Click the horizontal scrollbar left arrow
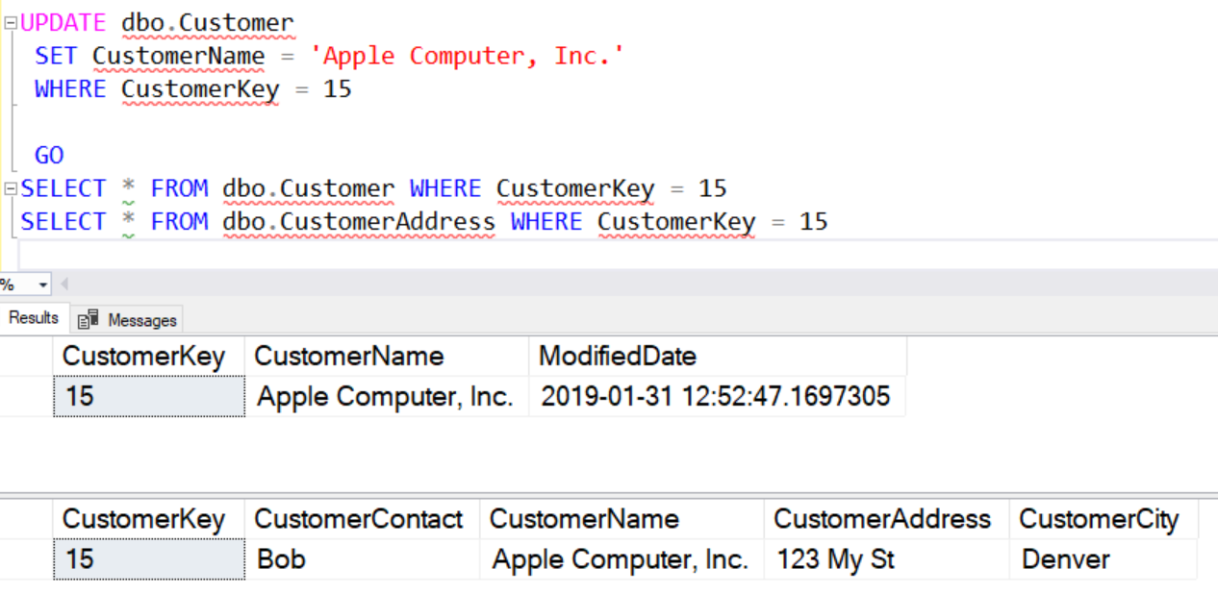The height and width of the screenshot is (594, 1218). click(x=64, y=285)
